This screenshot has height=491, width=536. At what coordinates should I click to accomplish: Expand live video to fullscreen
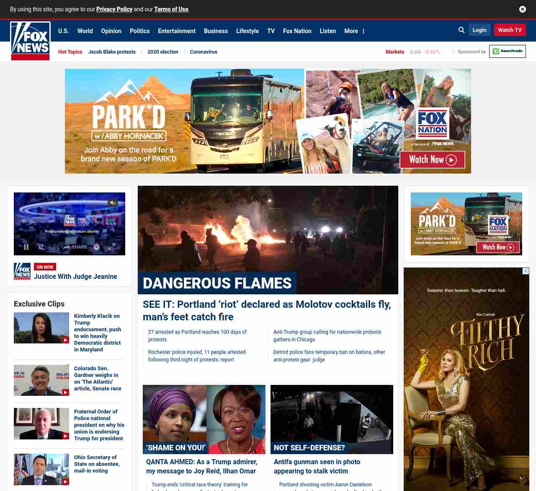click(111, 247)
